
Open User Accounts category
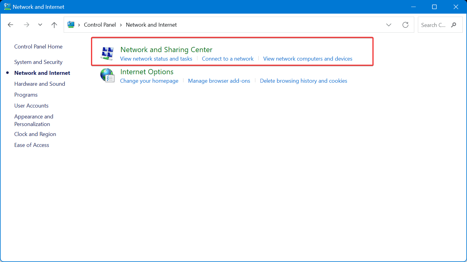coord(32,106)
